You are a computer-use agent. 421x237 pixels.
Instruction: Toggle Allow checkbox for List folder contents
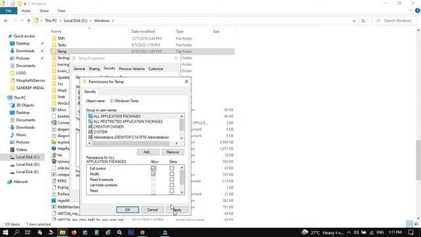tap(153, 185)
